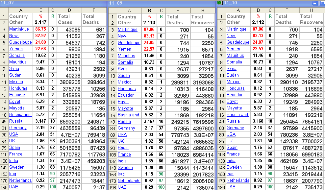The image size is (325, 190).
Task: Select row 137 header in 11_09 window
Action: click(113, 161)
